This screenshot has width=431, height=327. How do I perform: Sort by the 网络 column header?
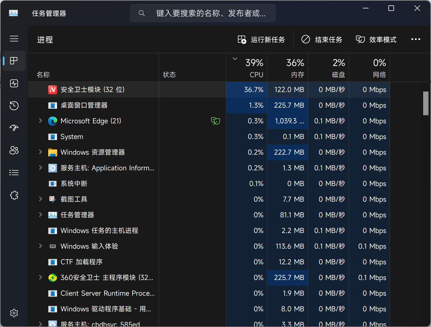[369, 68]
